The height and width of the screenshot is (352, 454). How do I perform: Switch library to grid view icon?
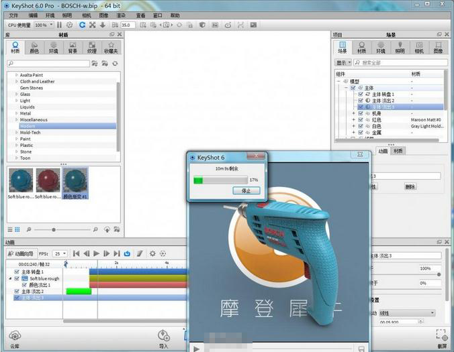(x=17, y=229)
